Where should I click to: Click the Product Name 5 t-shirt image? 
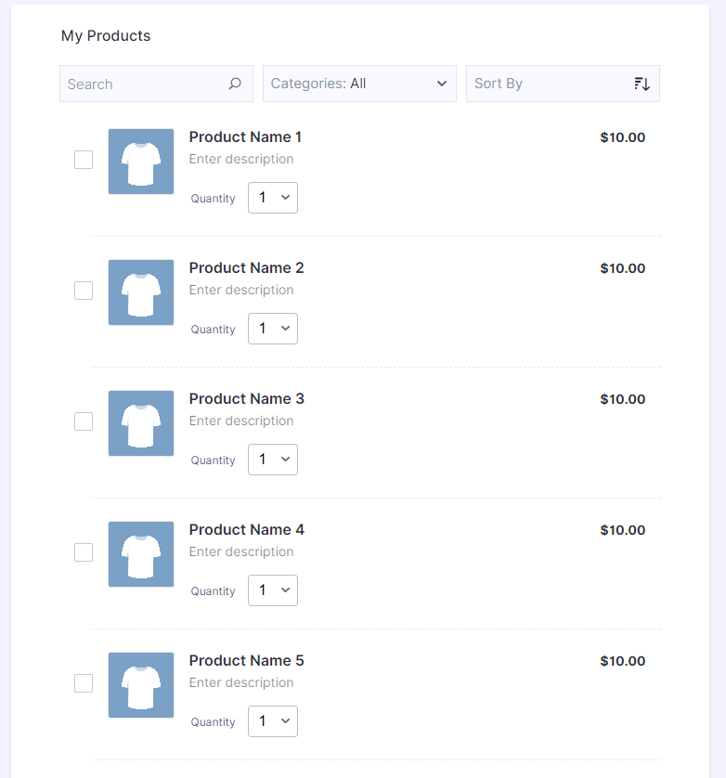pos(141,685)
